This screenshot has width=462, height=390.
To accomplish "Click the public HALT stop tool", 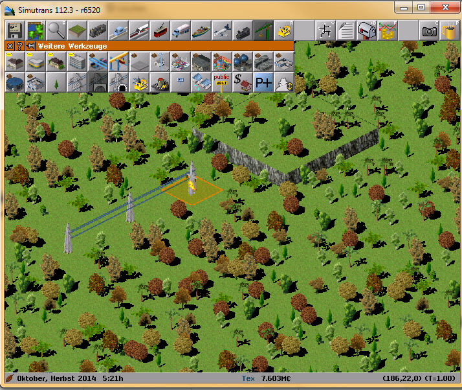I will pos(222,82).
